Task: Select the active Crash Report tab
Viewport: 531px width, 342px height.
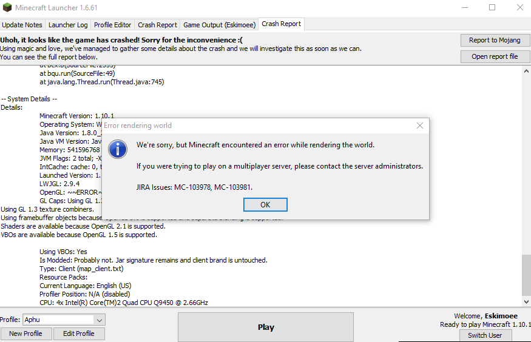Action: coord(281,24)
